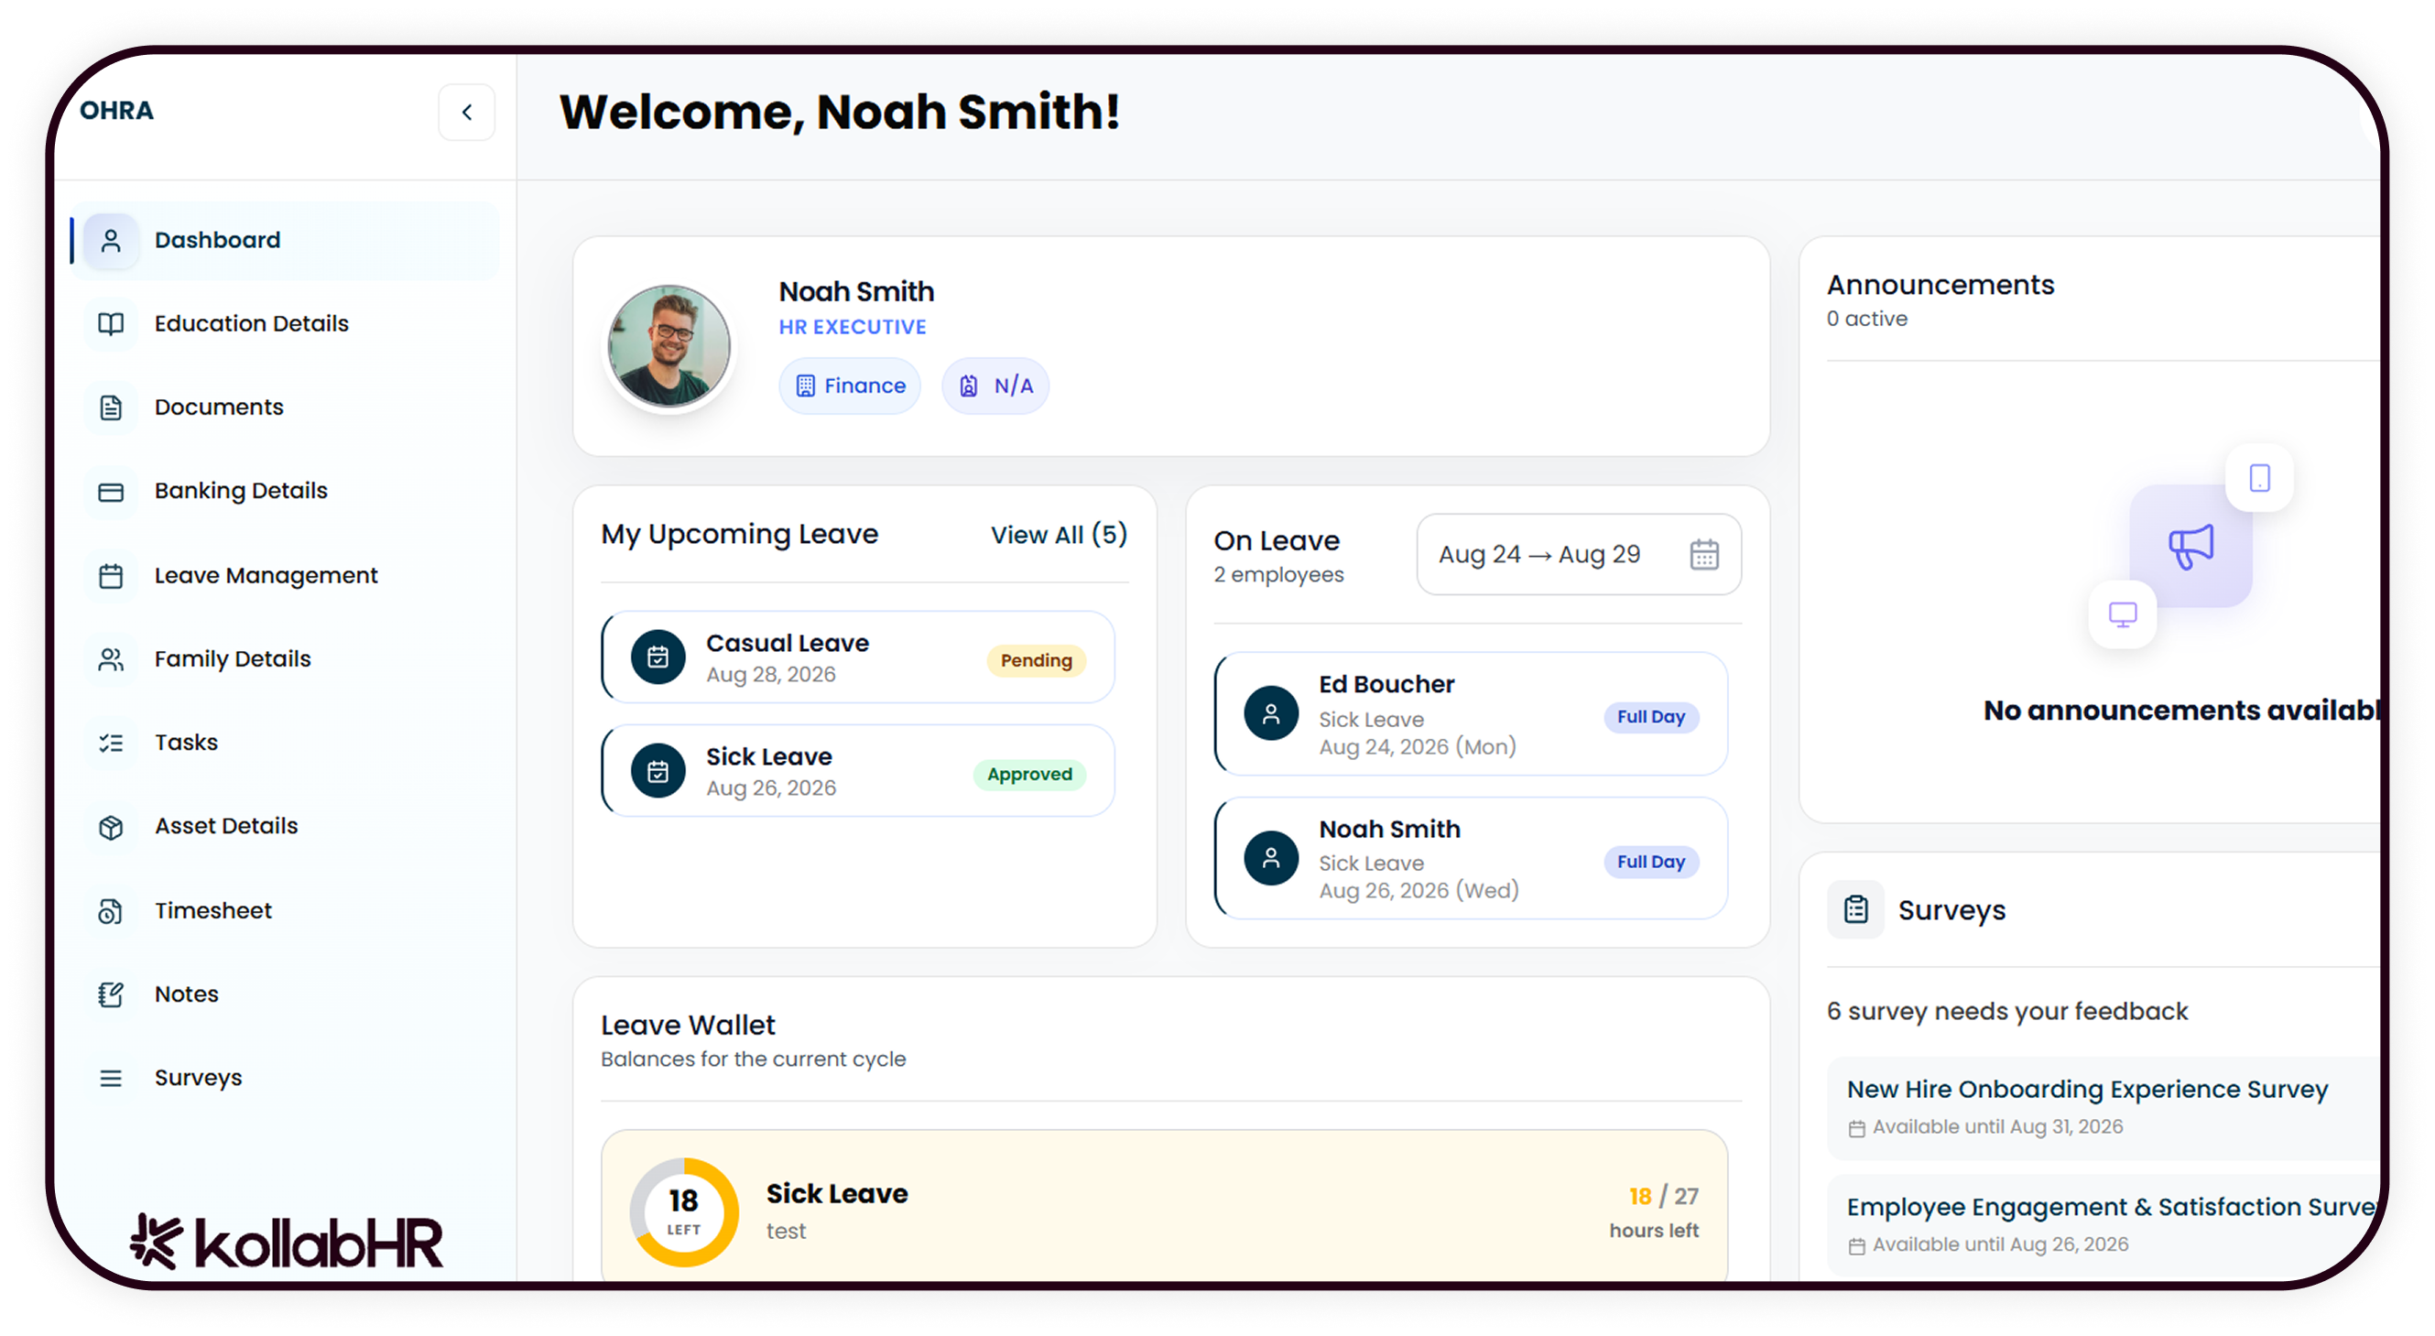
Task: Open Surveys in the sidebar
Action: click(x=285, y=1078)
